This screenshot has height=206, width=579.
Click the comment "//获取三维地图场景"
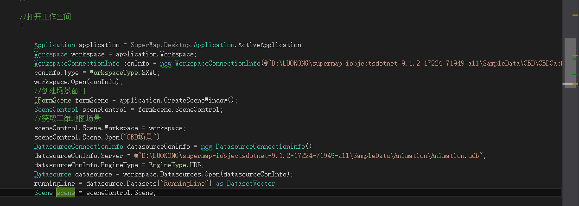coord(68,119)
